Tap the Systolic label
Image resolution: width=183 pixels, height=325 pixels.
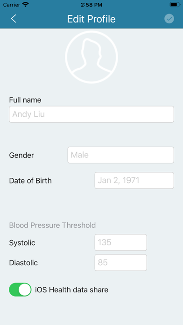click(x=22, y=243)
